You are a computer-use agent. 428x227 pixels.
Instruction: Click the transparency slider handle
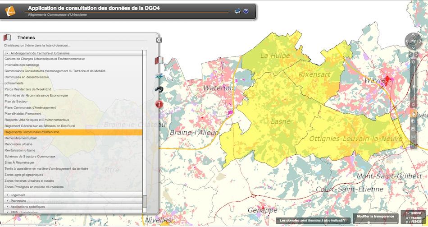pyautogui.click(x=369, y=222)
